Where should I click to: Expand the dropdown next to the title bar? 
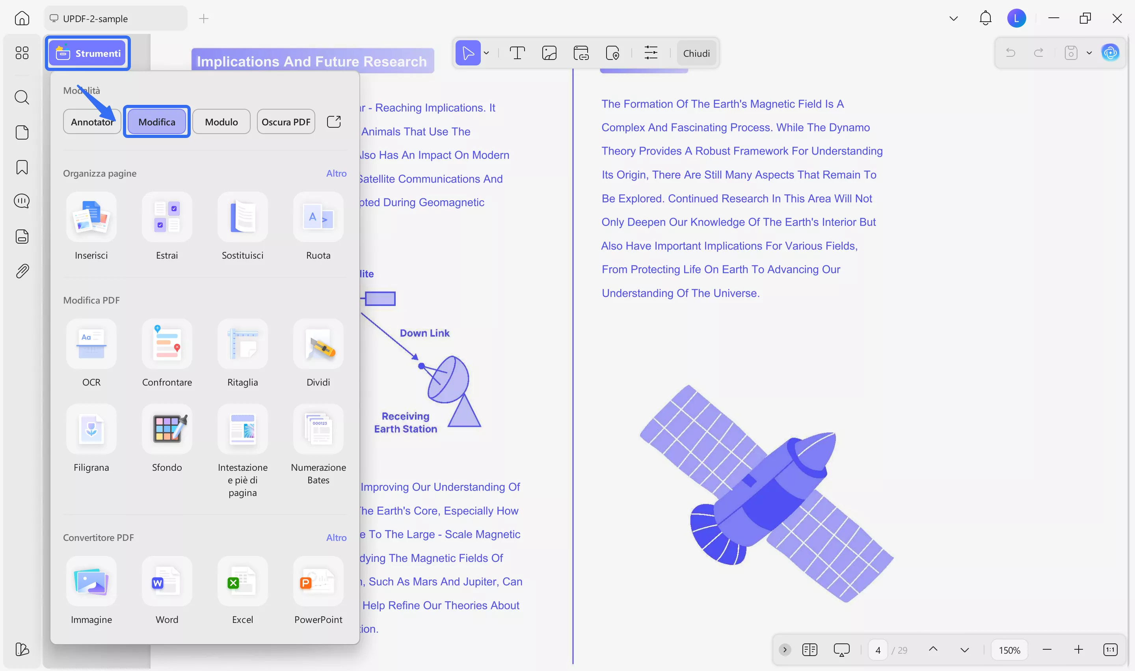[953, 19]
